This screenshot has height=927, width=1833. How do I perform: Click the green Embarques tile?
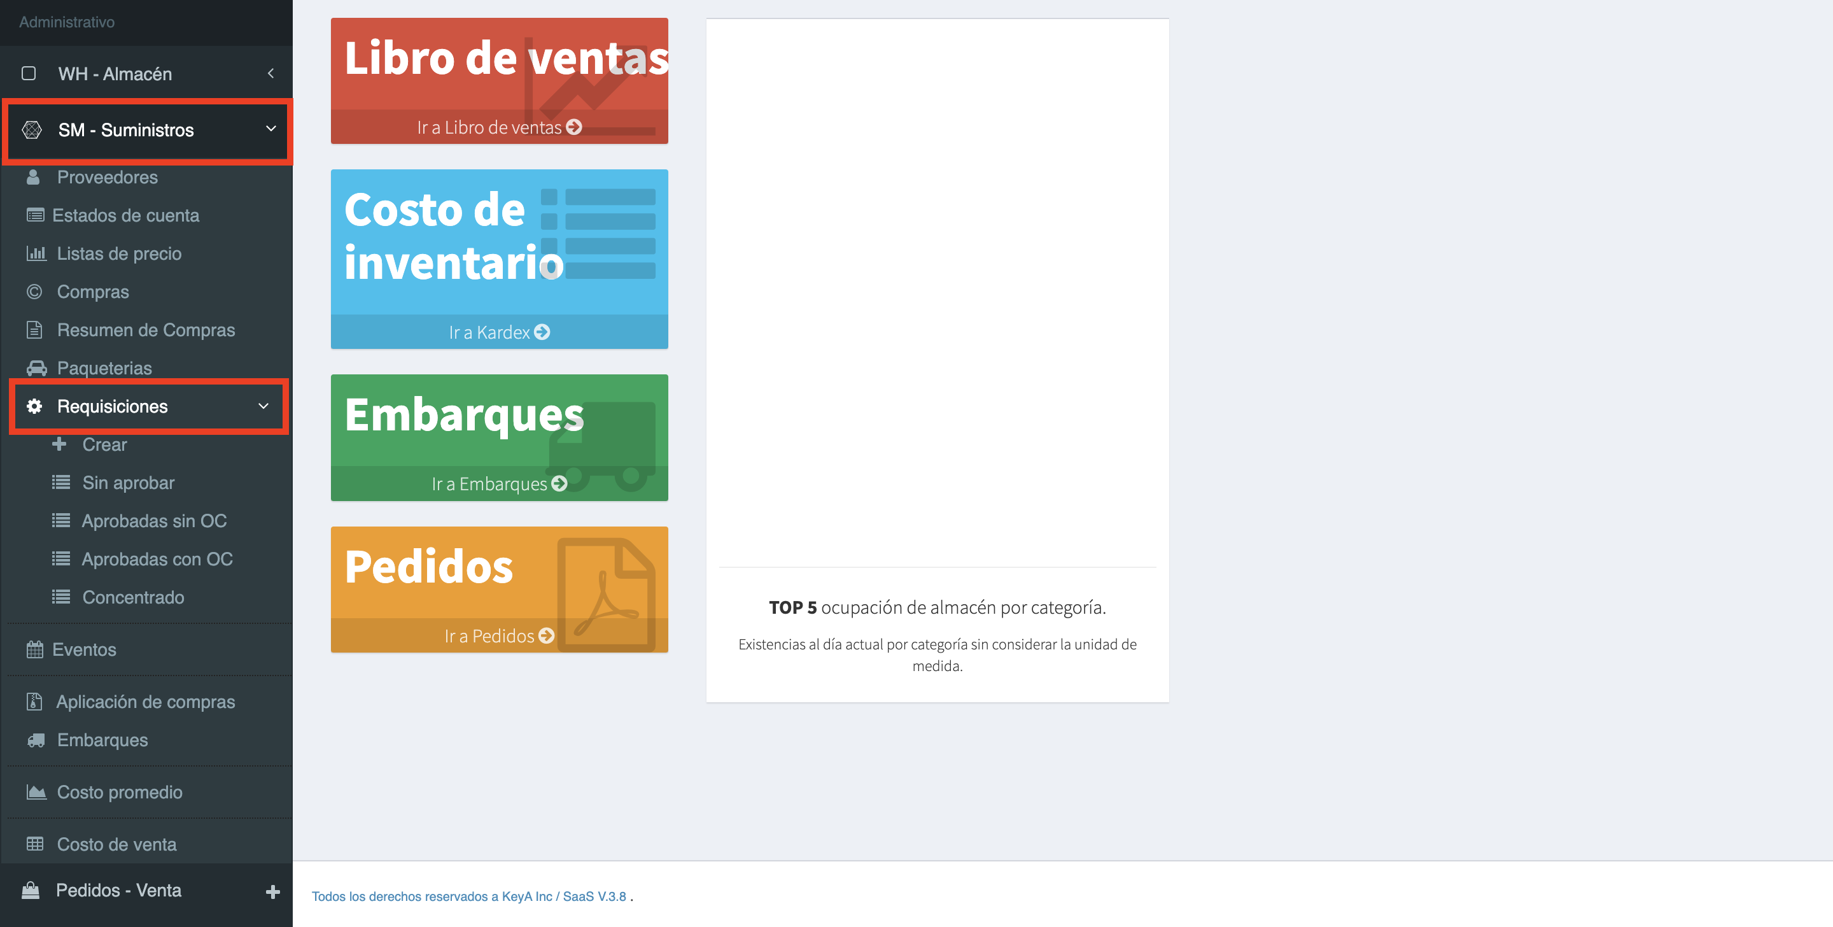(499, 426)
